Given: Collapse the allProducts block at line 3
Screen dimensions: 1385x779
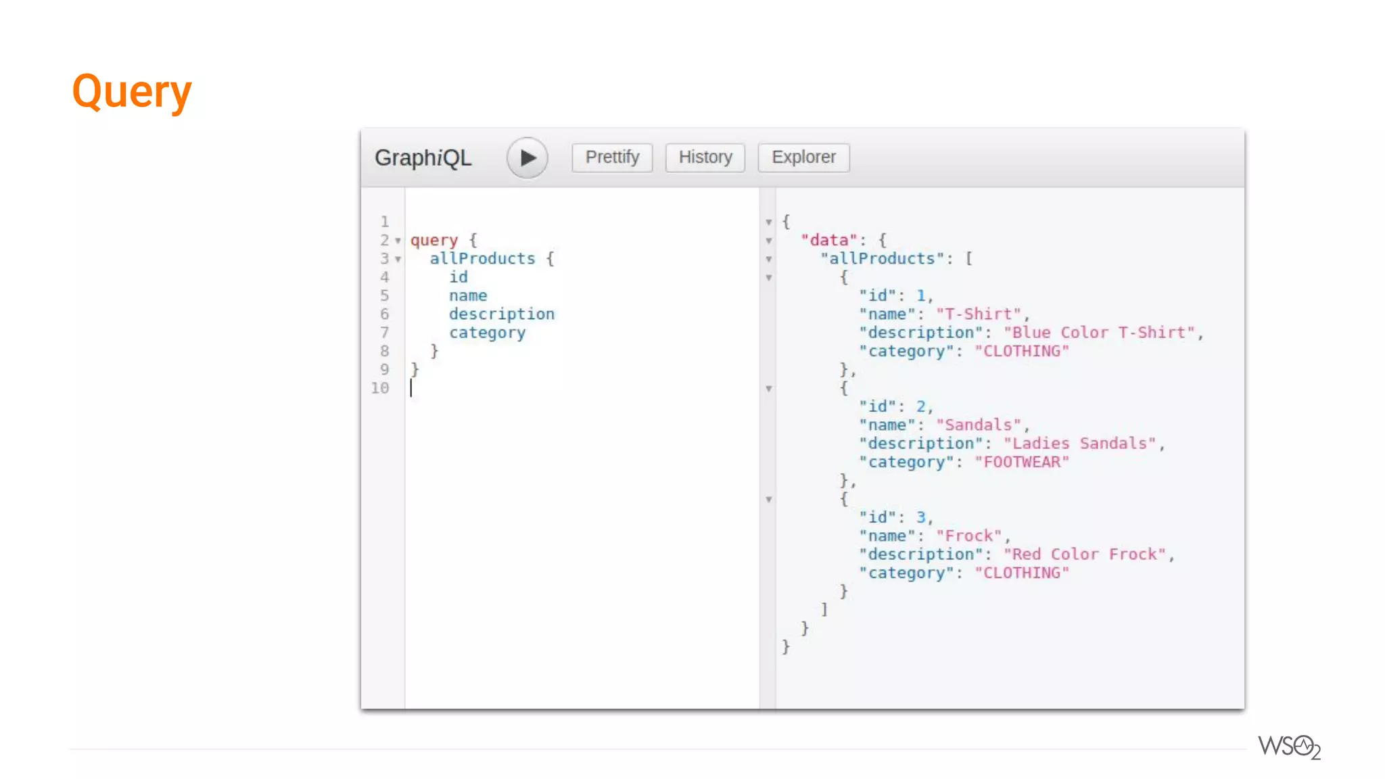Looking at the screenshot, I should 398,259.
